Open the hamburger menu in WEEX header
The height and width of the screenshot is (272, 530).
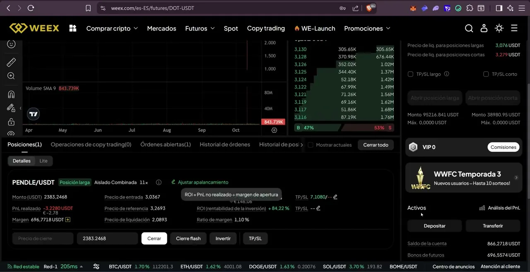tap(514, 28)
